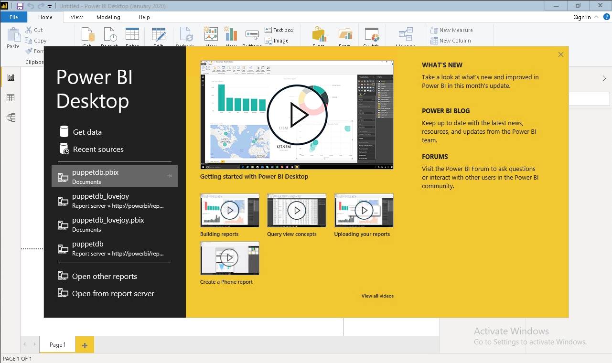Insert a Text box from the ribbon

[279, 30]
